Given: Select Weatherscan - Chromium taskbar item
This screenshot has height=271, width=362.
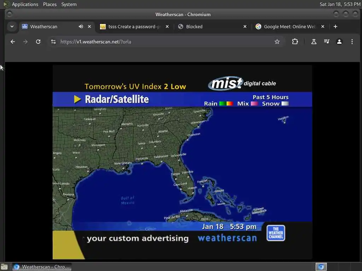Looking at the screenshot, I should 42,267.
